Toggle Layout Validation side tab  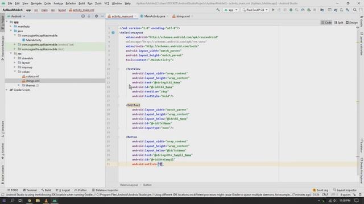point(362,44)
